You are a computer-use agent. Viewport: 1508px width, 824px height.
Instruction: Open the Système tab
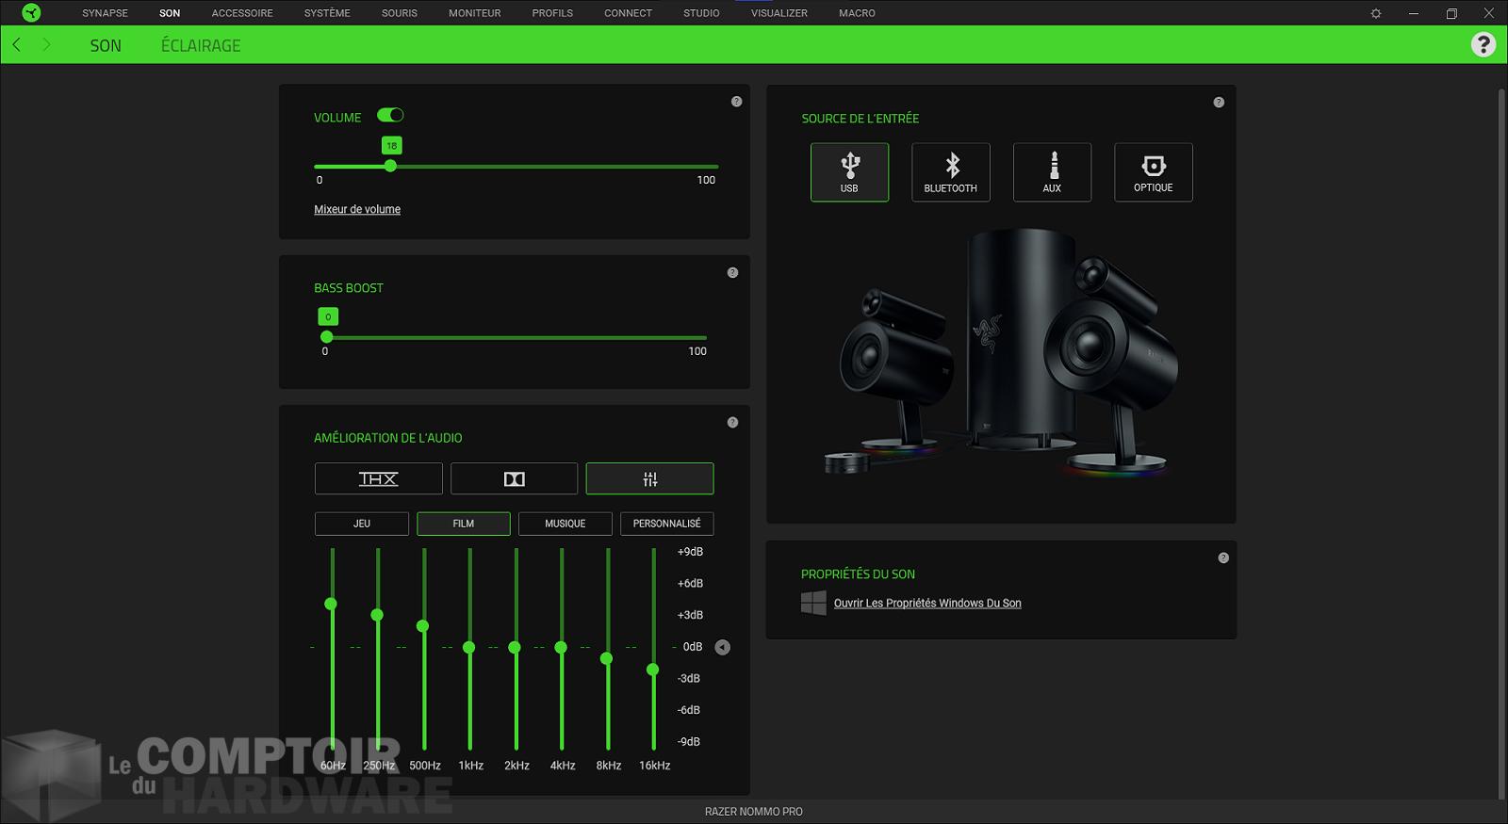pos(327,13)
